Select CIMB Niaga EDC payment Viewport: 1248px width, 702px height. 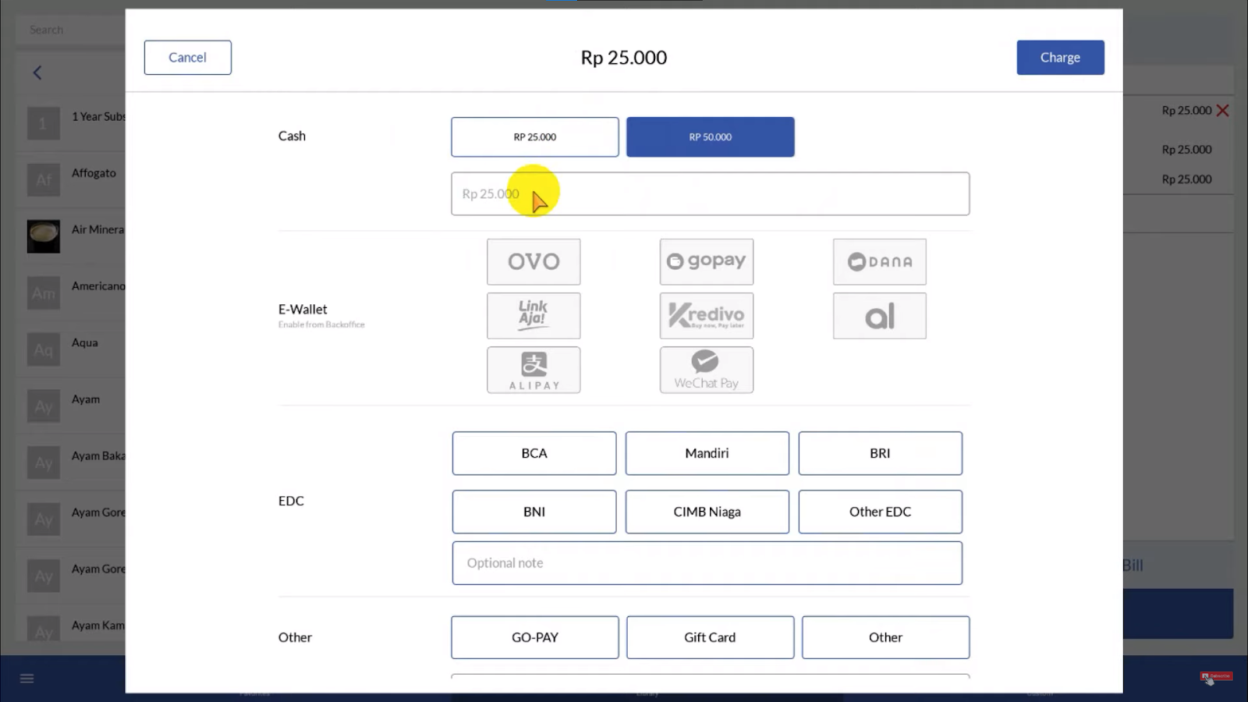click(x=707, y=512)
